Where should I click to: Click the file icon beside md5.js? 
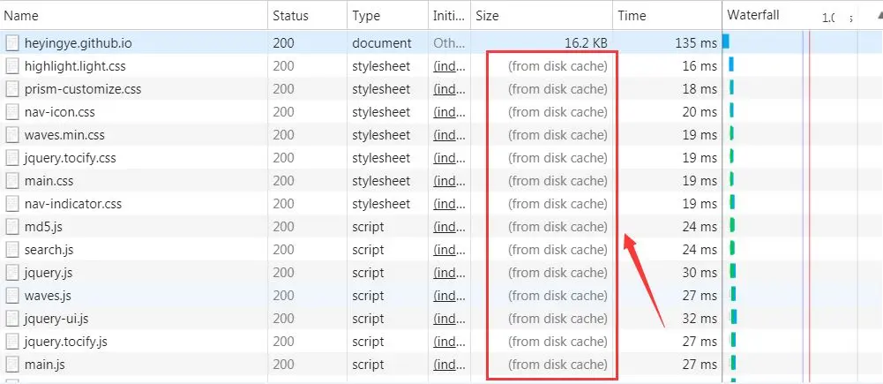12,227
